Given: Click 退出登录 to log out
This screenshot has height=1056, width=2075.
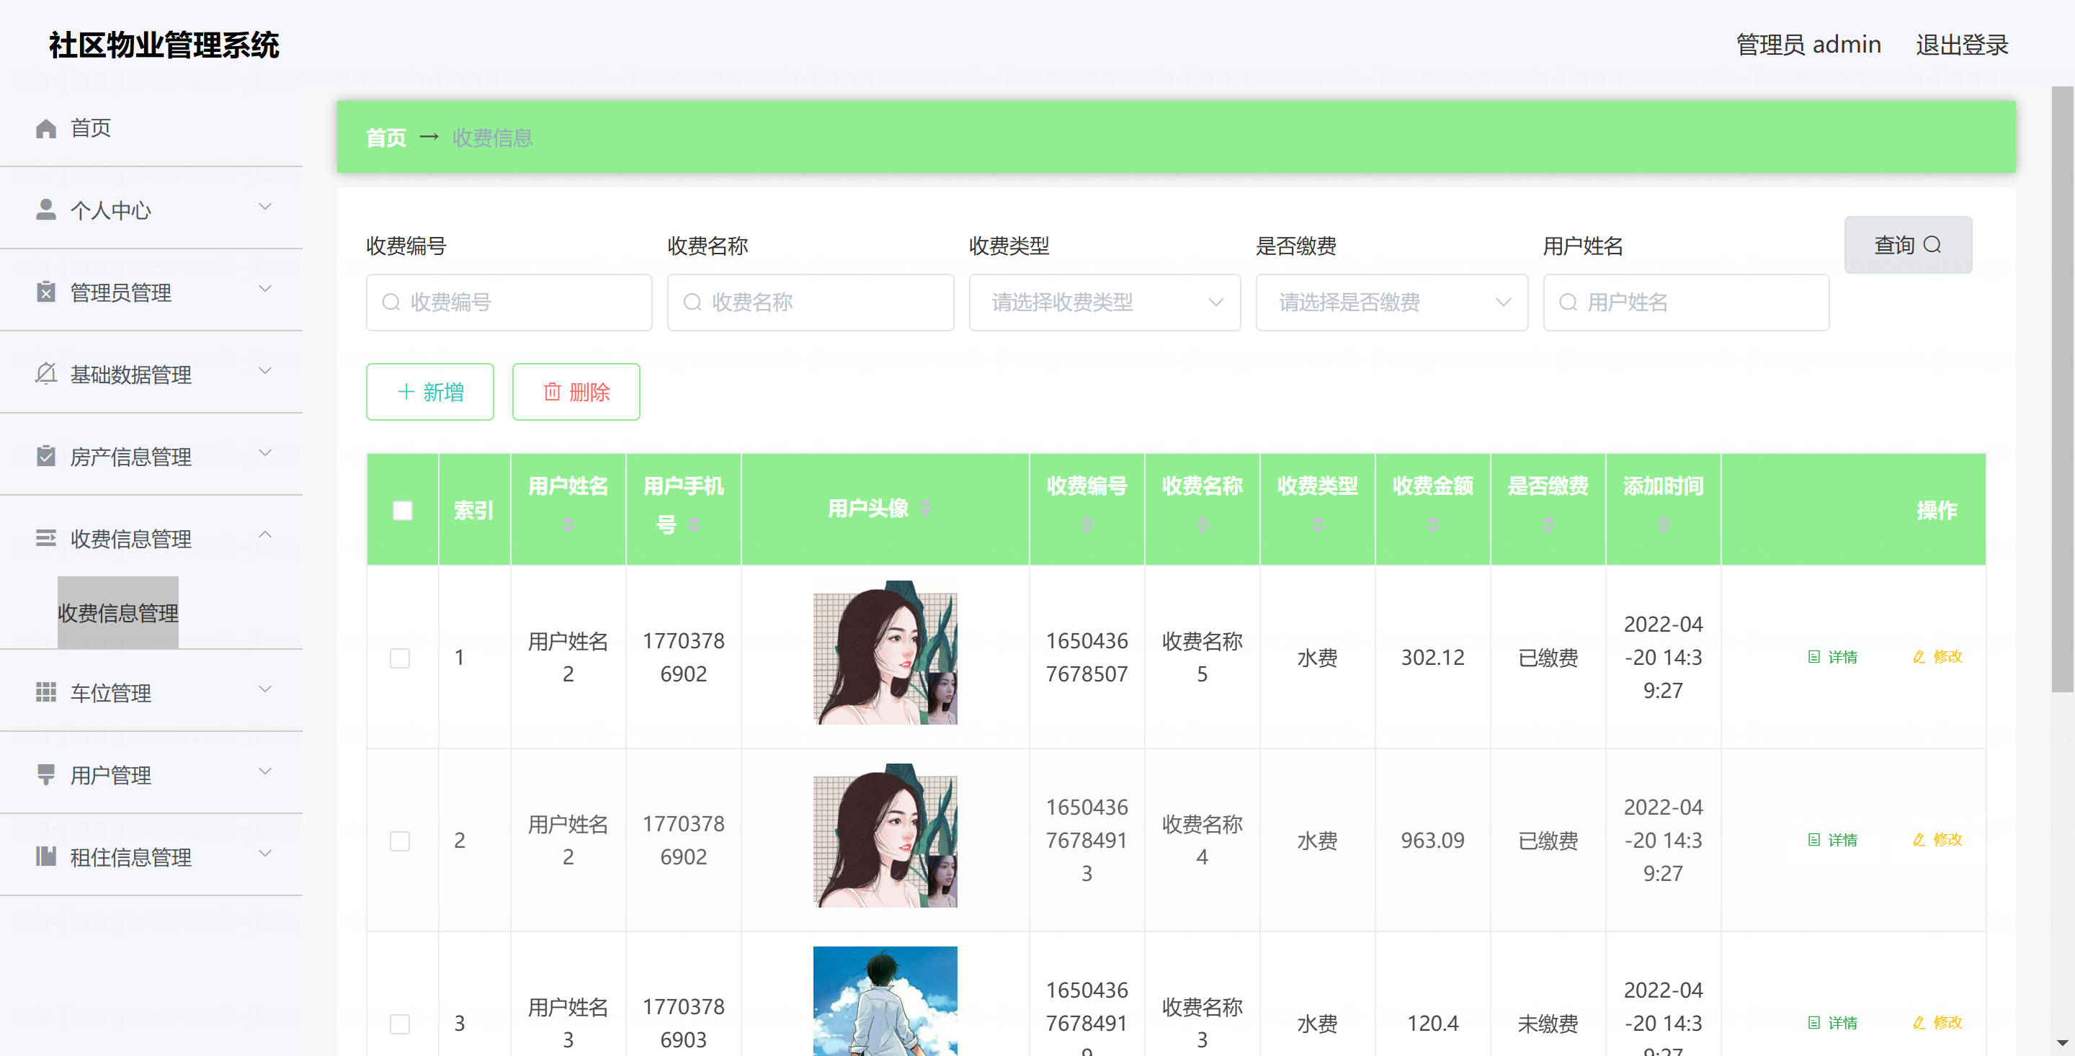Looking at the screenshot, I should click(1961, 45).
